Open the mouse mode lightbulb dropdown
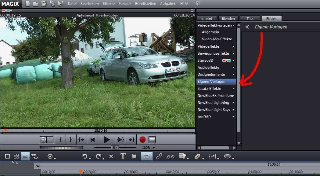This screenshot has height=176, width=320. (x=184, y=156)
